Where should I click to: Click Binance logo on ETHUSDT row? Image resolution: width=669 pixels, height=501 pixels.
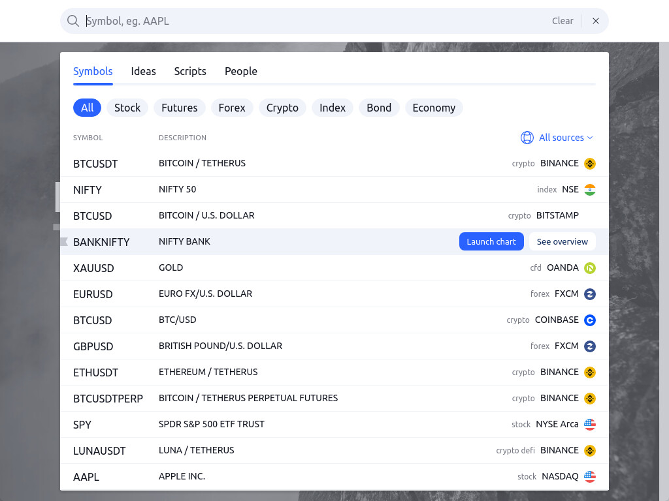[590, 372]
